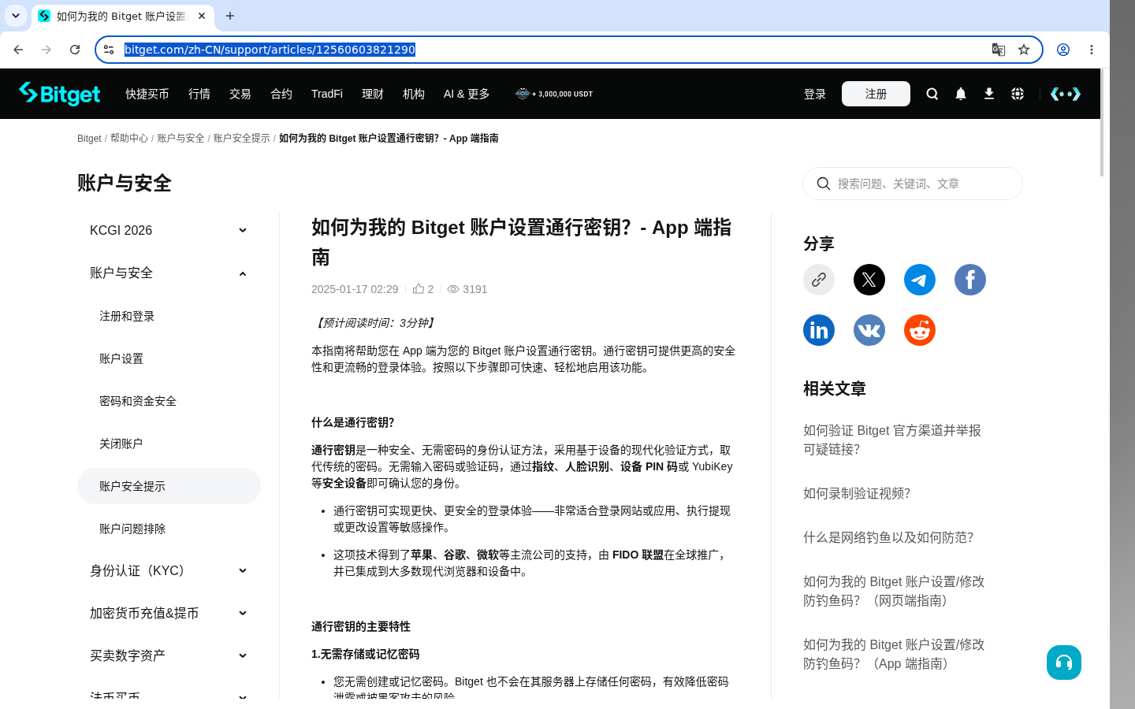Open 行情 menu
Image resolution: width=1135 pixels, height=709 pixels.
point(199,94)
